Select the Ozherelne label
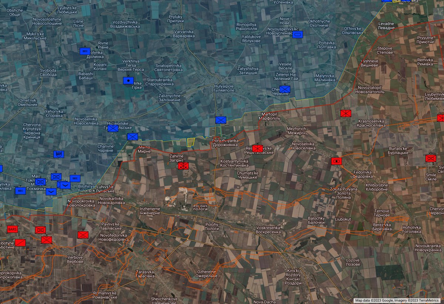444x304 pixels. [x=207, y=274]
